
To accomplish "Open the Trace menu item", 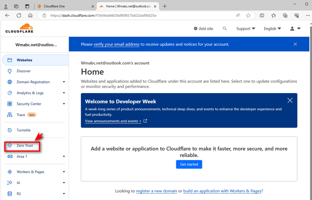I will coord(21,115).
